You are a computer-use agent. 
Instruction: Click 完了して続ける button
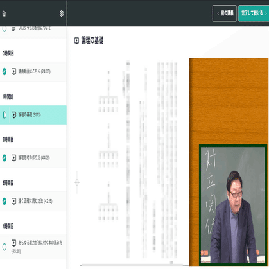(x=254, y=13)
